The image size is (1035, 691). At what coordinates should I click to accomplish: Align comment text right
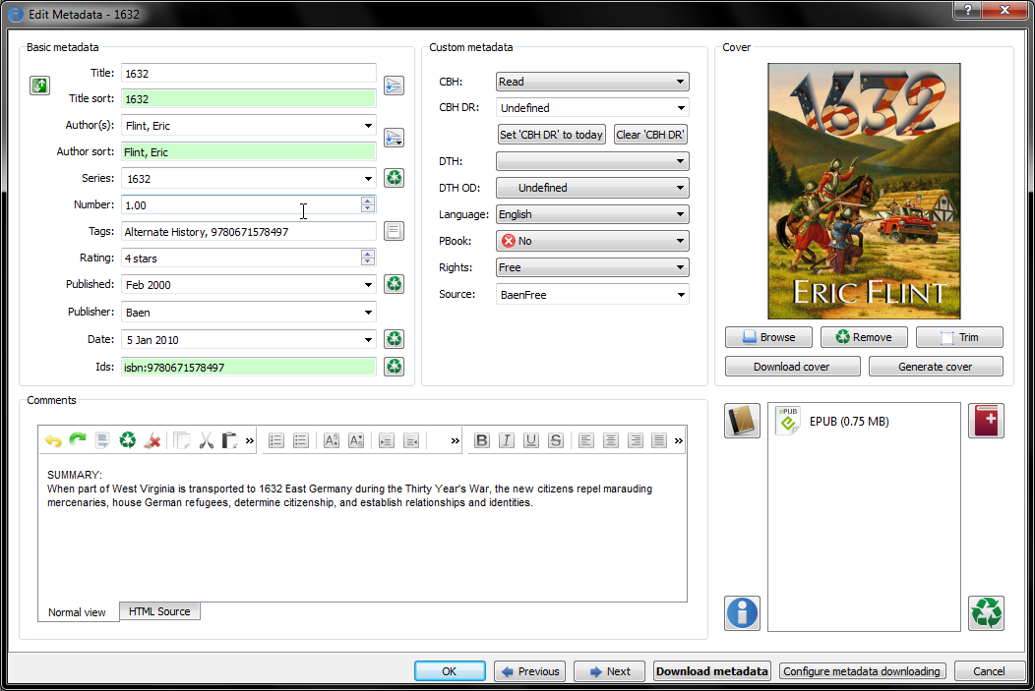click(x=635, y=440)
